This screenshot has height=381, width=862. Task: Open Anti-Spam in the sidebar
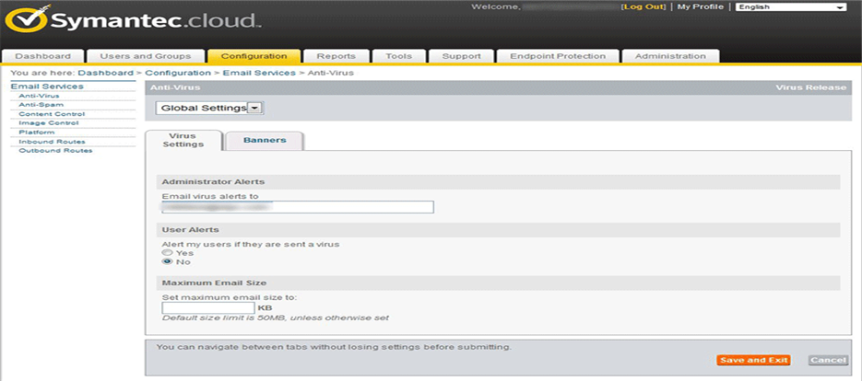[x=41, y=105]
